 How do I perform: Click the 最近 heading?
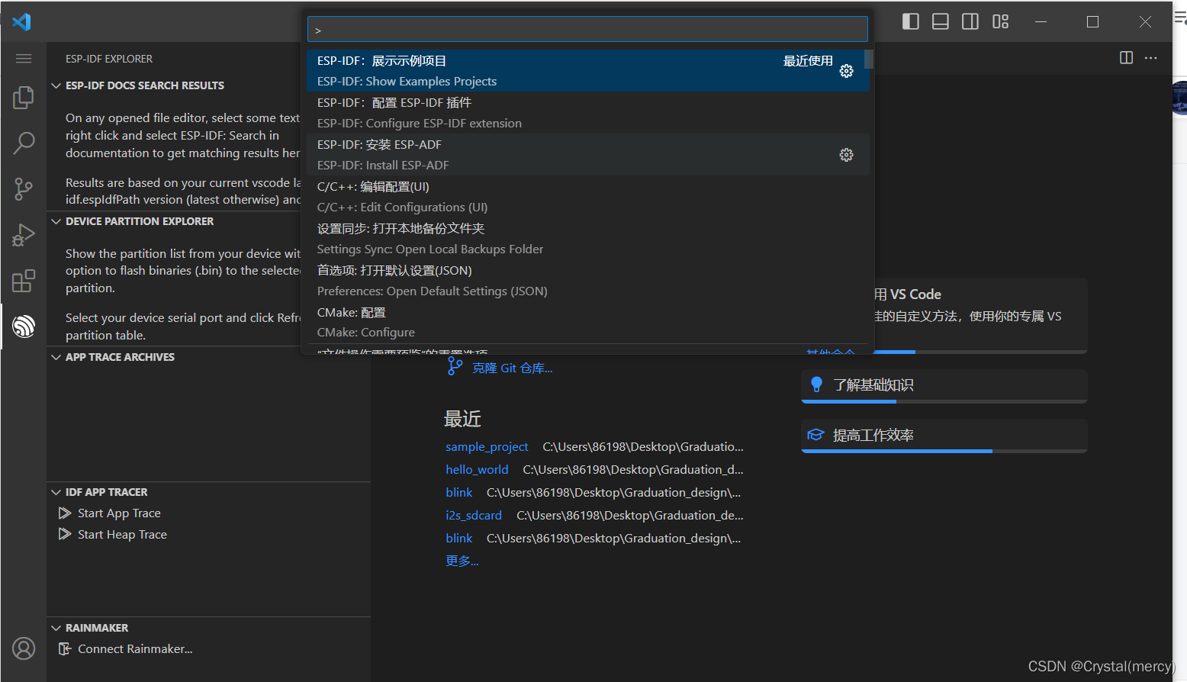(x=462, y=419)
